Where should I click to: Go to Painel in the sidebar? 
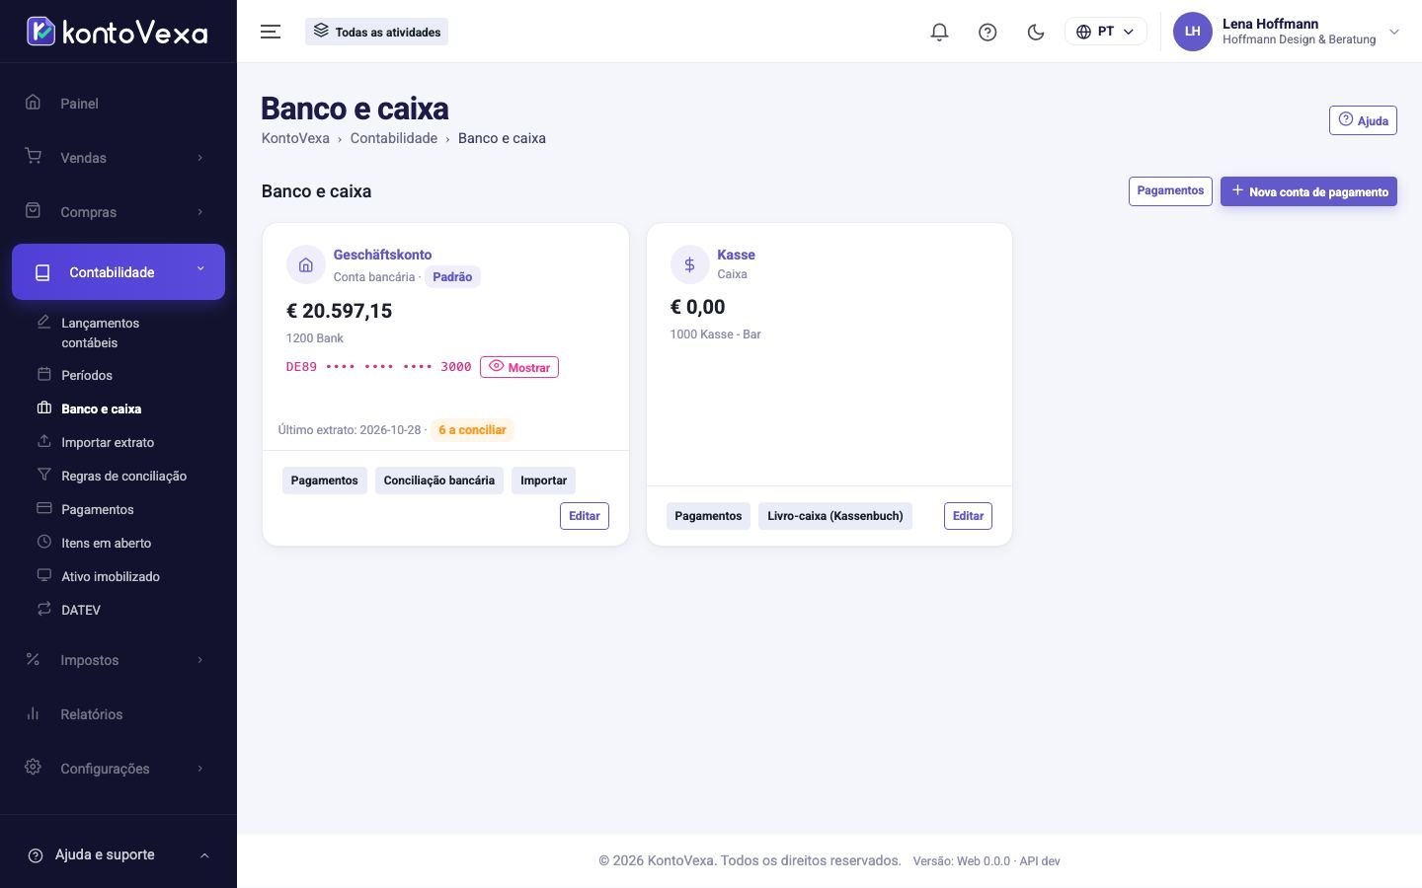[x=118, y=103]
